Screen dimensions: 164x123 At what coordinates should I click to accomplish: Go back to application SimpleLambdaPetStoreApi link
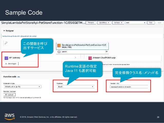tap(19, 36)
